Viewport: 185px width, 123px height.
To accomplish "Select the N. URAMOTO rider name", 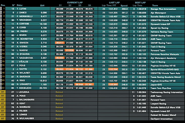I will coord(24,84).
